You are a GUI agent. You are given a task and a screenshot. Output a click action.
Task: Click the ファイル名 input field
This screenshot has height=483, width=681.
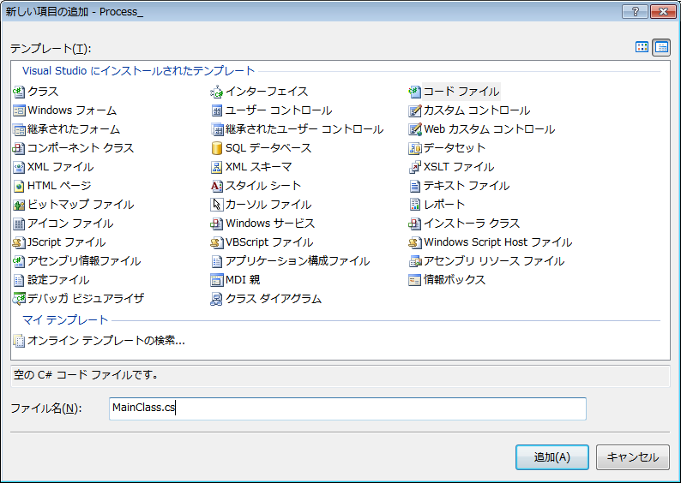click(347, 408)
